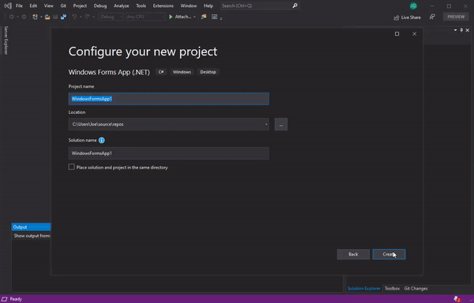The width and height of the screenshot is (474, 303).
Task: Open the File menu
Action: tap(19, 6)
